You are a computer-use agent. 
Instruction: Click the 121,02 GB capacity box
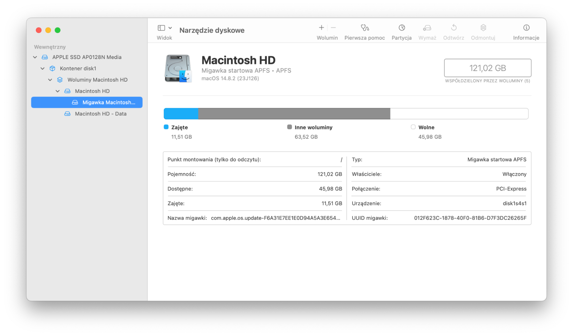488,68
